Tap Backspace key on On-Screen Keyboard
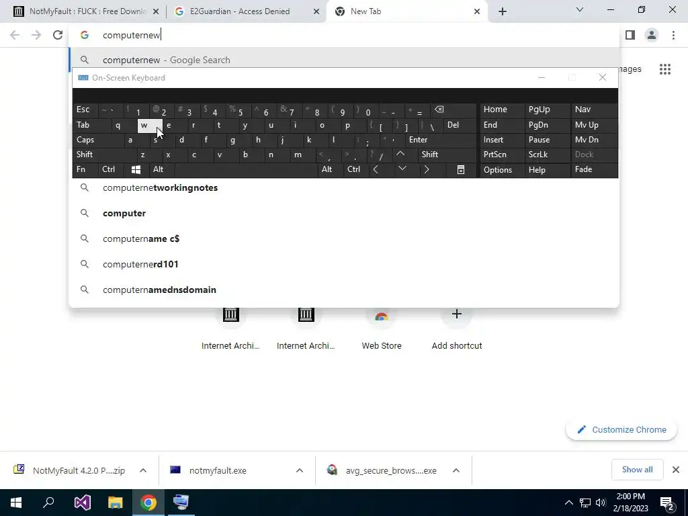This screenshot has width=688, height=516. tap(454, 110)
